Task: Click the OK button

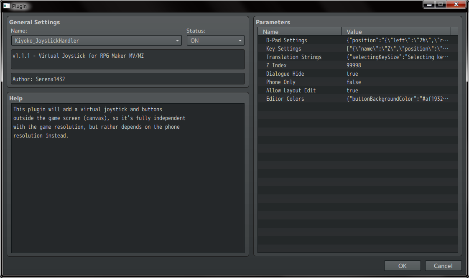Action: click(402, 266)
